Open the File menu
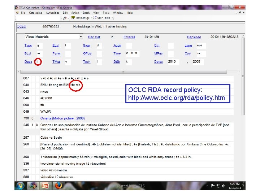The height and width of the screenshot is (195, 260). tap(23, 13)
